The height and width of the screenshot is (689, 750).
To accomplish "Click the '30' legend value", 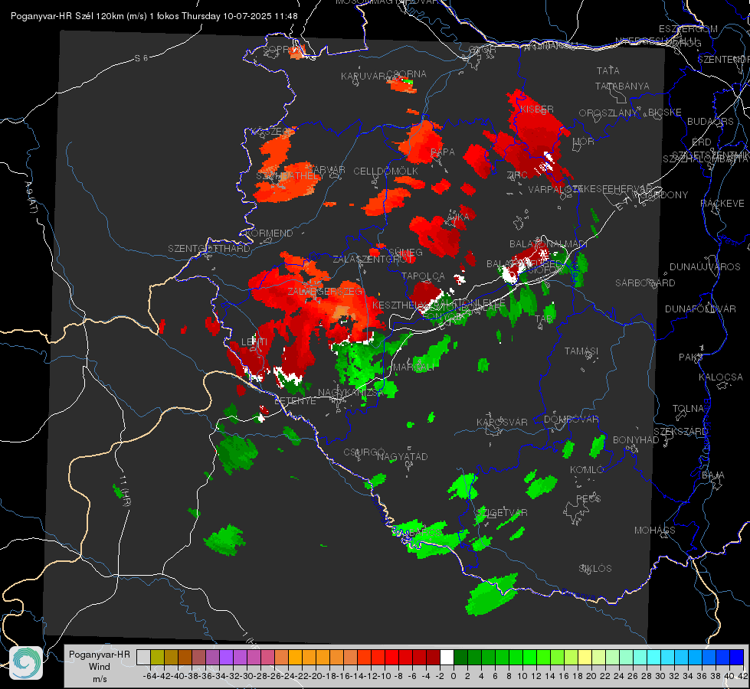I will (x=660, y=676).
